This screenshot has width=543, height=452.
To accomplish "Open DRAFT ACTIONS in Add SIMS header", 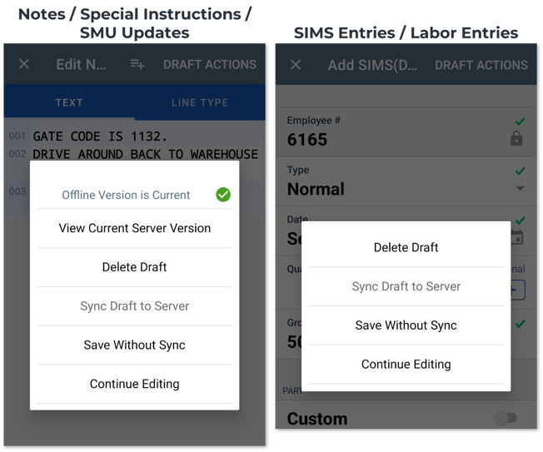I will click(x=481, y=64).
